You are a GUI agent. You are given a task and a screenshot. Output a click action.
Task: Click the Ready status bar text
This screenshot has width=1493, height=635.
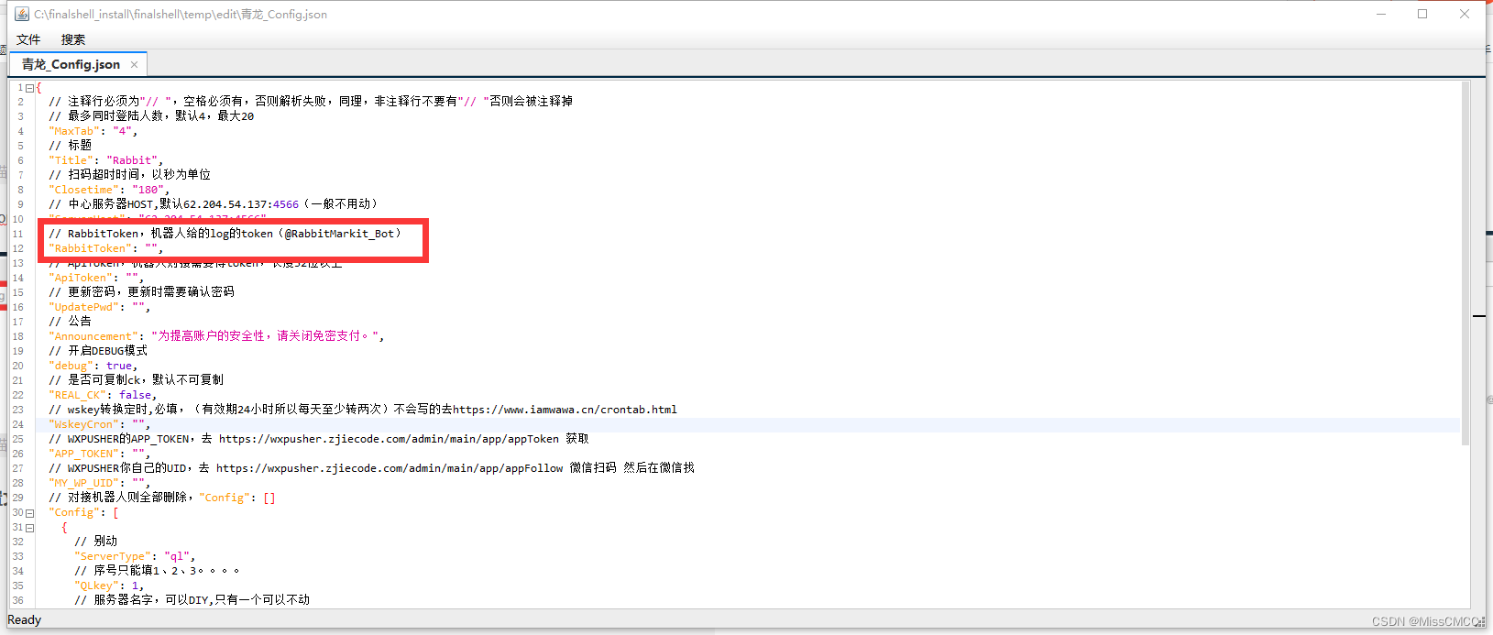(25, 620)
